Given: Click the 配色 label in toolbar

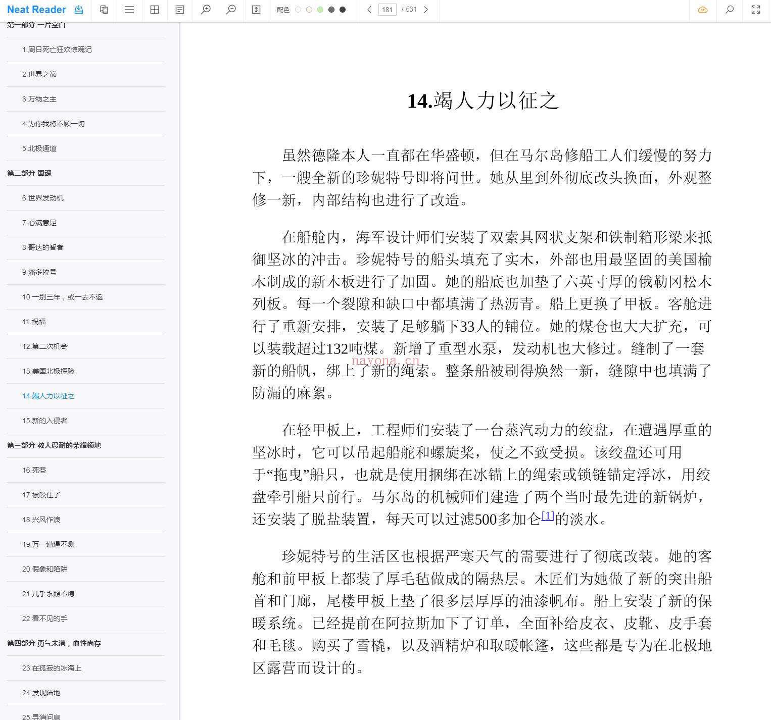Looking at the screenshot, I should pos(283,10).
